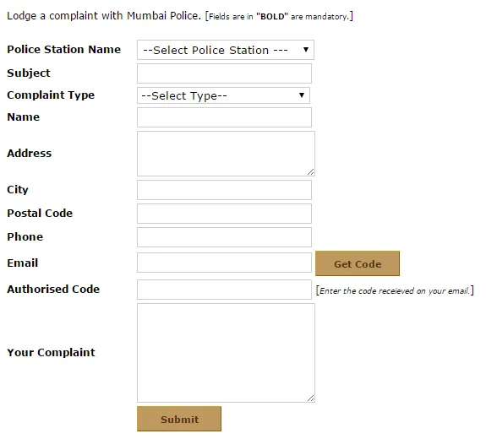
Task: Focus the Authorised Code field
Action: [x=224, y=290]
